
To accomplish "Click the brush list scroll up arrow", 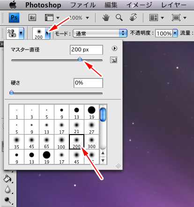I will pyautogui.click(x=103, y=153).
